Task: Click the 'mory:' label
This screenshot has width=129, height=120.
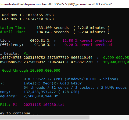Action: [5, 92]
